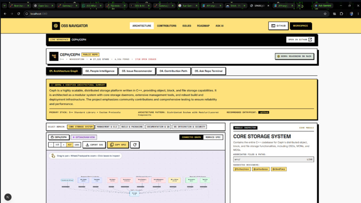
Task: Click the hand pan hint icon
Action: 53,156
